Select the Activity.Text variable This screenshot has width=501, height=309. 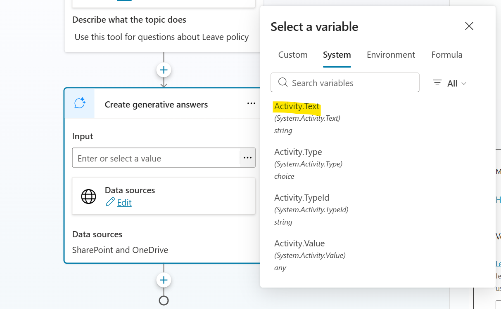click(x=296, y=106)
